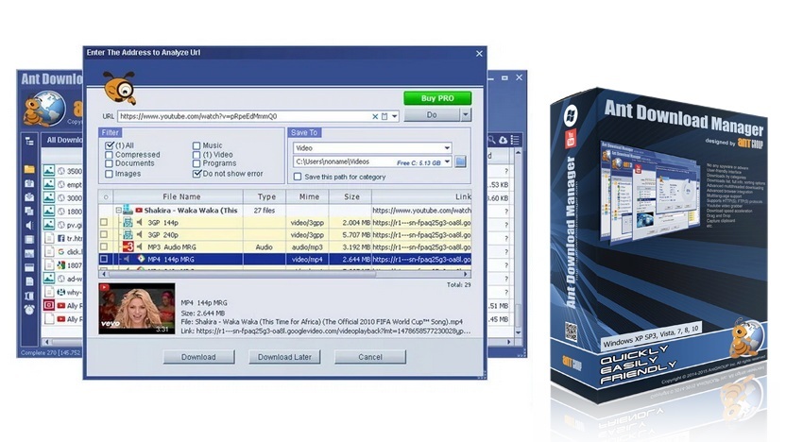Click the cloud download icon in main window

point(503,141)
